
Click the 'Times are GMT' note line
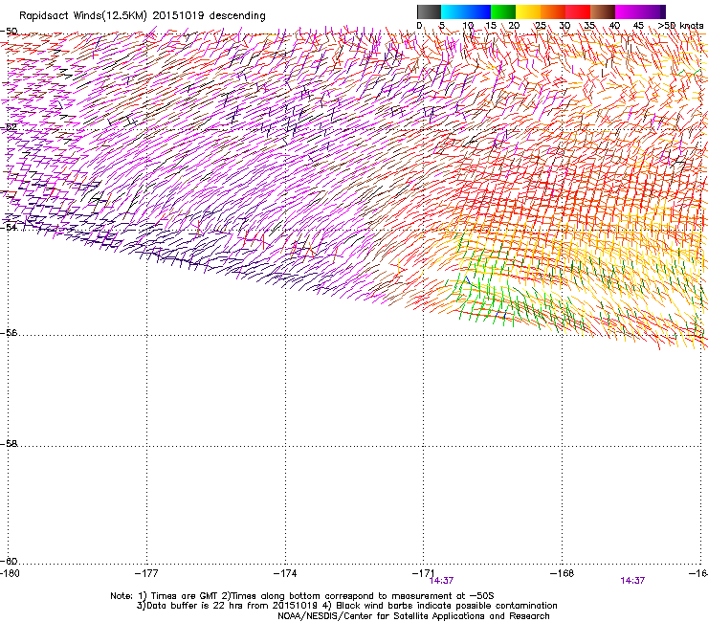pos(302,596)
